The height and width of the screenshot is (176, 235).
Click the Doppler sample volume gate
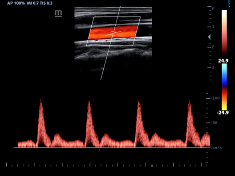[x=113, y=33]
